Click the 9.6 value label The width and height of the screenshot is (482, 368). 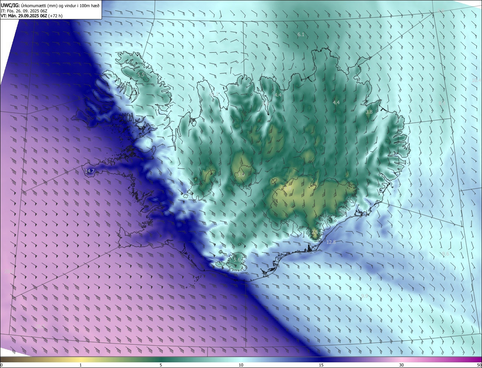(445, 254)
